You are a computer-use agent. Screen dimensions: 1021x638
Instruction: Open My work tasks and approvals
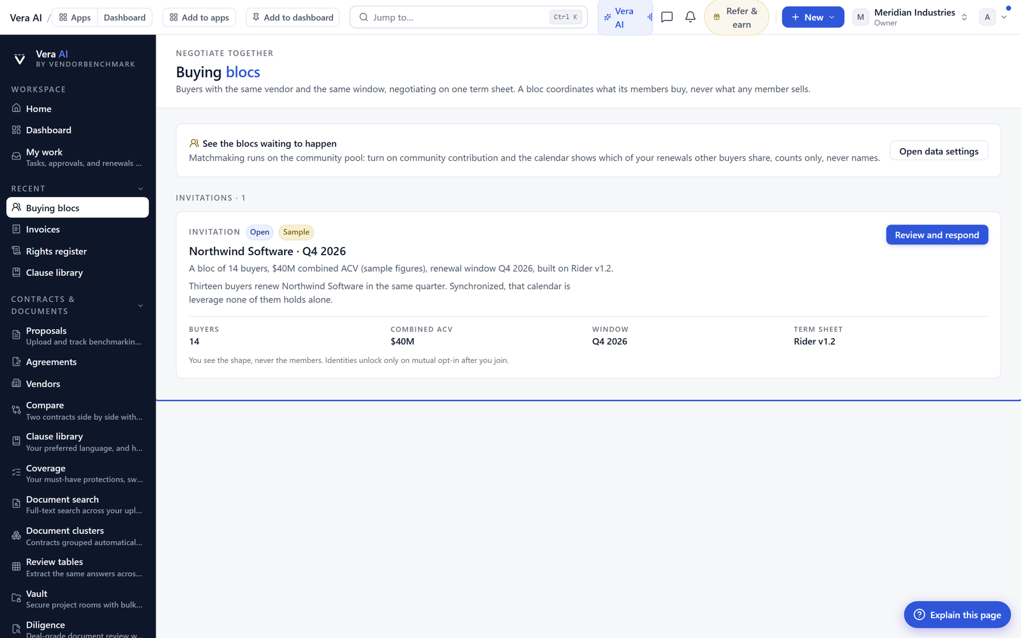[x=77, y=157]
